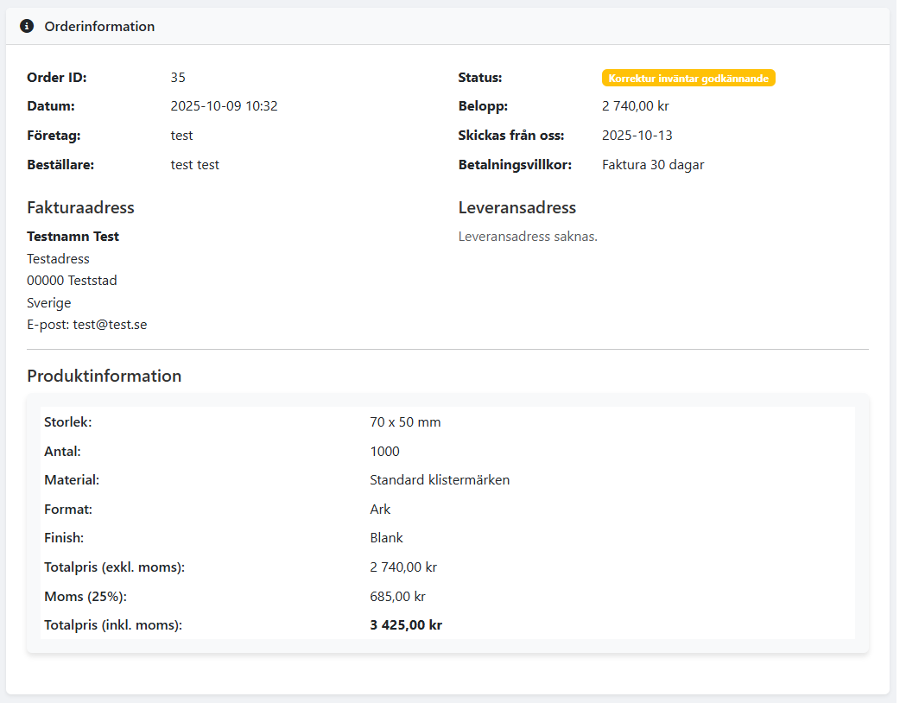Screen dimensions: 906x703
Task: Click the Leveransadress saknas message
Action: tap(528, 237)
